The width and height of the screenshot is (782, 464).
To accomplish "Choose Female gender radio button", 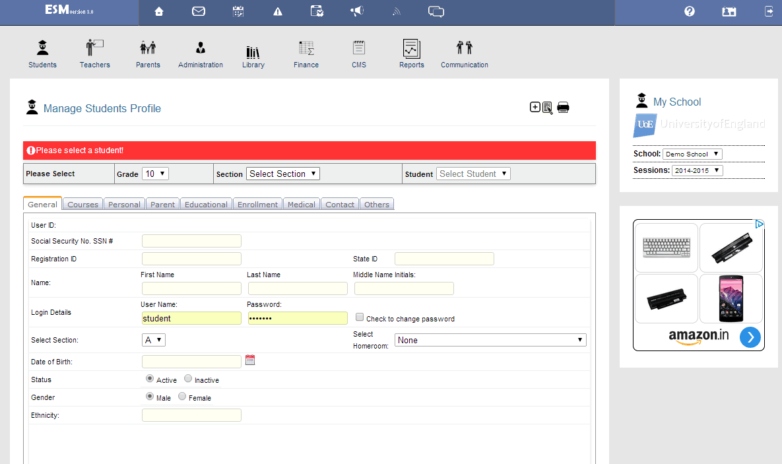I will [x=182, y=397].
